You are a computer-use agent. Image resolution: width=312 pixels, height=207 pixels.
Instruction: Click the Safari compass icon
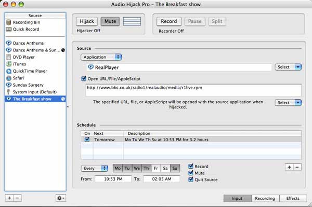[8, 78]
